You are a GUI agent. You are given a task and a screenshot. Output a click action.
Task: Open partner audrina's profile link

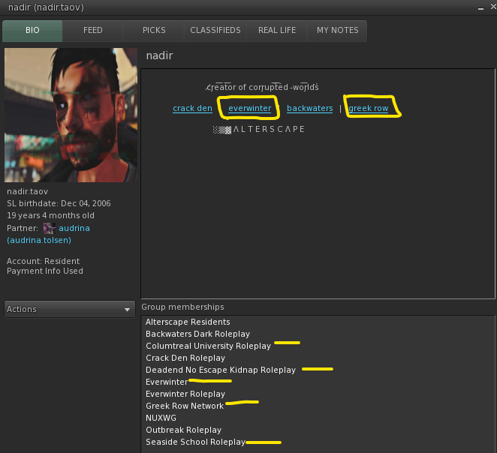(74, 228)
